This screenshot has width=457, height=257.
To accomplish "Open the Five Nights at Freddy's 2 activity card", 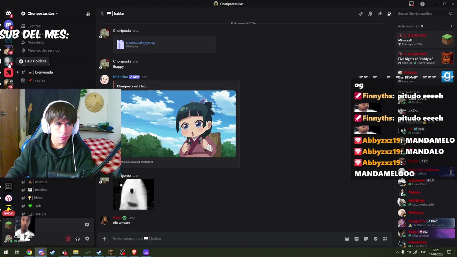I will point(425,58).
